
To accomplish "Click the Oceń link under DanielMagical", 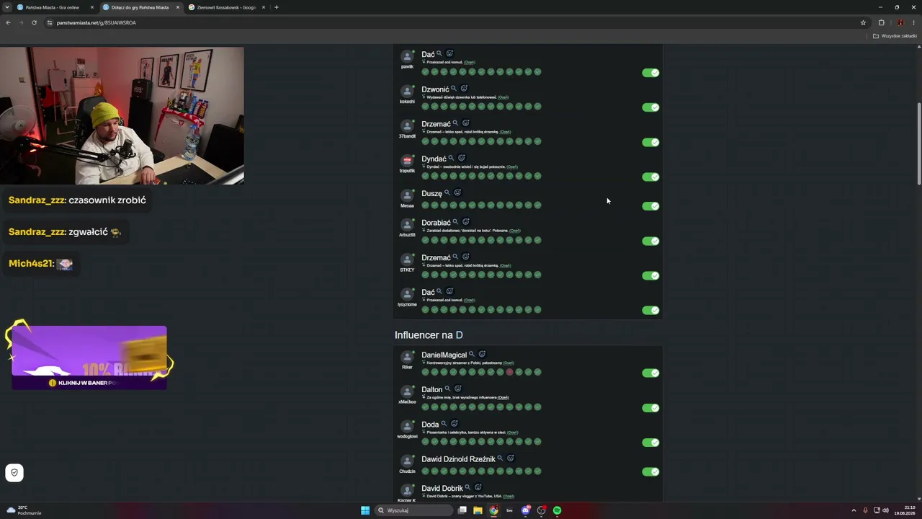I will [x=509, y=363].
